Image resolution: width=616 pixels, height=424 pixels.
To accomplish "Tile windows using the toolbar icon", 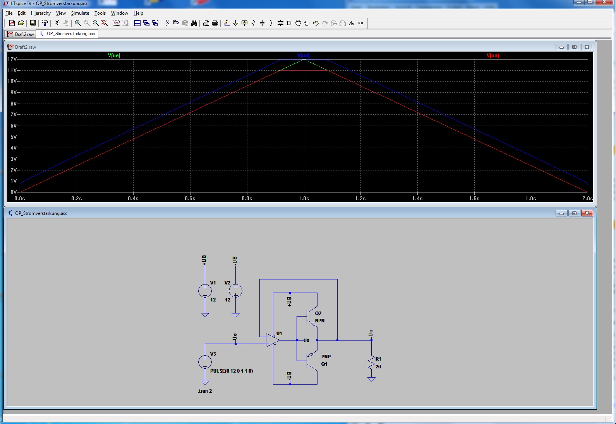I will [x=137, y=23].
